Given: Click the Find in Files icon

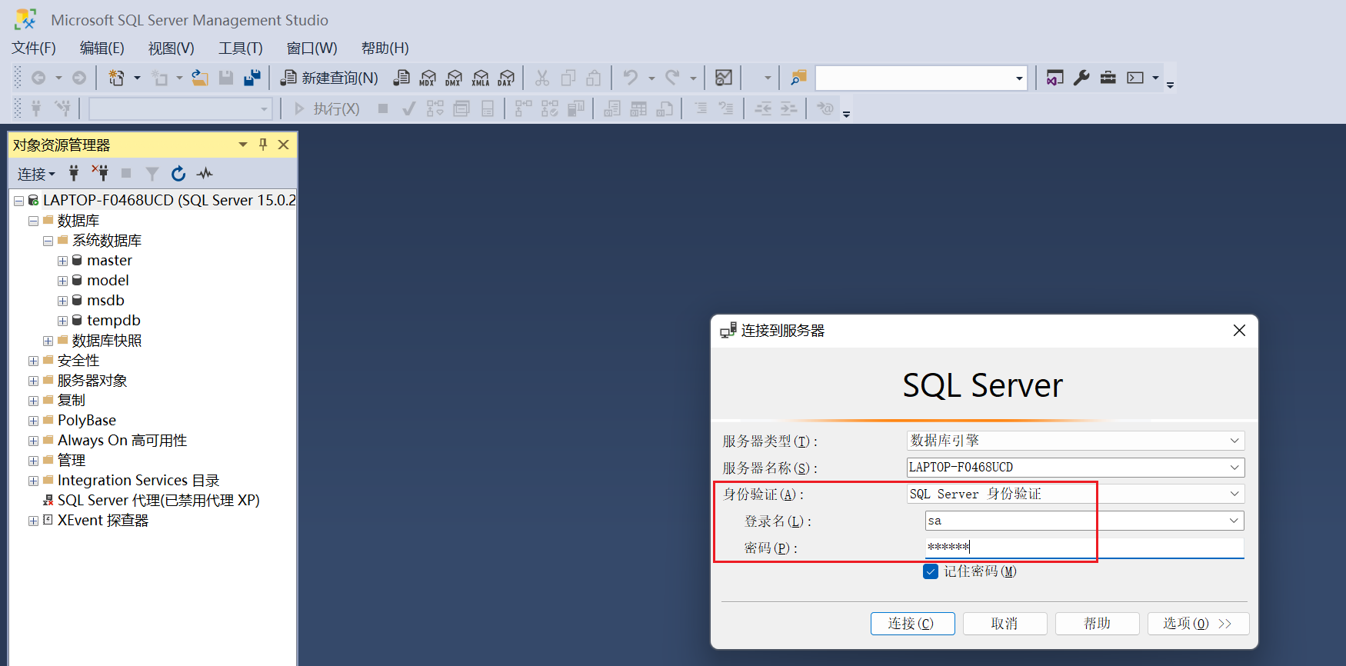Looking at the screenshot, I should [x=798, y=78].
